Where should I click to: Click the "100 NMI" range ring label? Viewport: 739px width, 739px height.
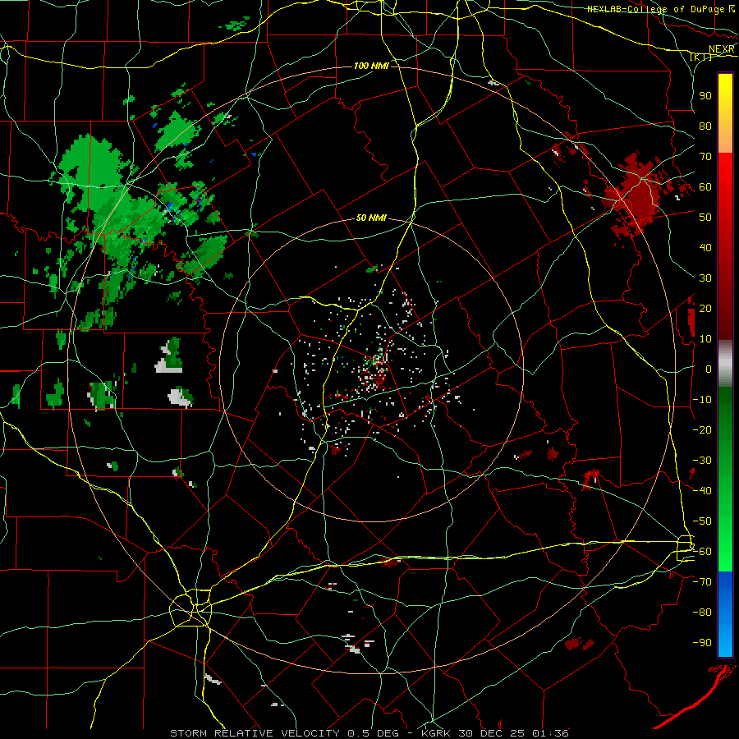point(371,66)
